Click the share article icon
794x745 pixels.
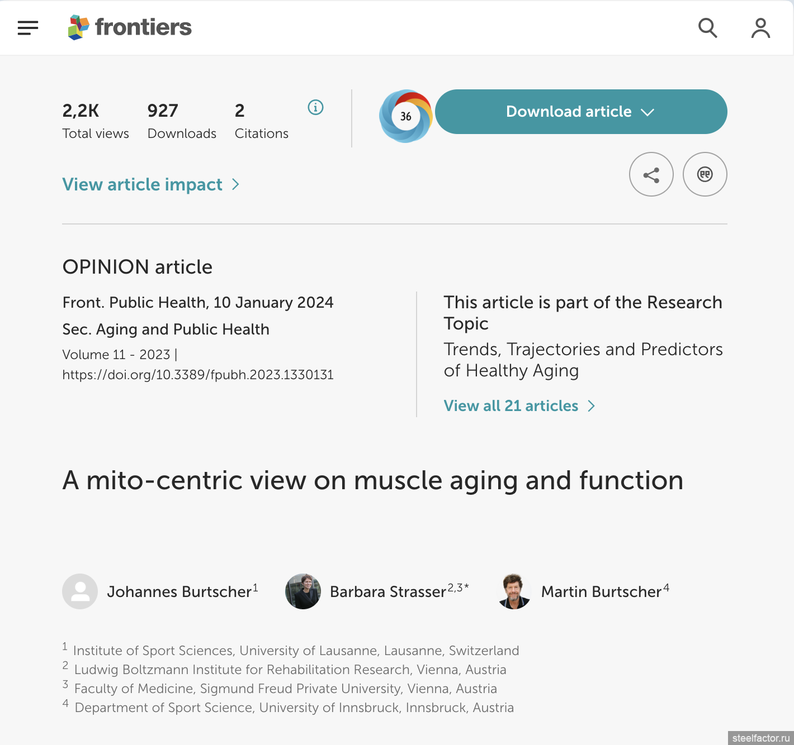pyautogui.click(x=651, y=175)
